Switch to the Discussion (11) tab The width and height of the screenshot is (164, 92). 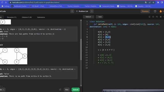click(12, 17)
